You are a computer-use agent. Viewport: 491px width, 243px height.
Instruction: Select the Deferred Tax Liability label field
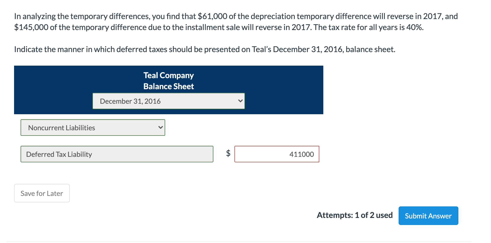117,154
